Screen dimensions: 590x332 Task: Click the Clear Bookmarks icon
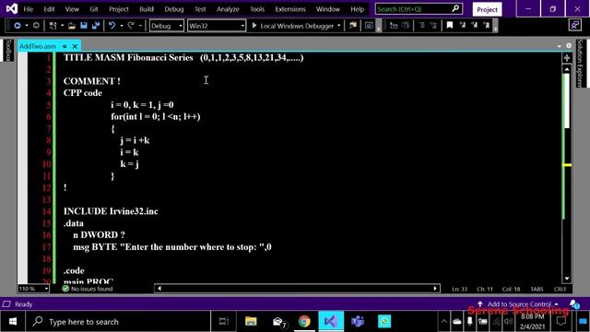coord(487,25)
